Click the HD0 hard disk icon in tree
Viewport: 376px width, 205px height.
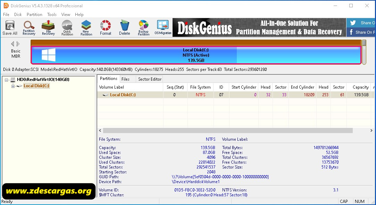[x=13, y=80]
